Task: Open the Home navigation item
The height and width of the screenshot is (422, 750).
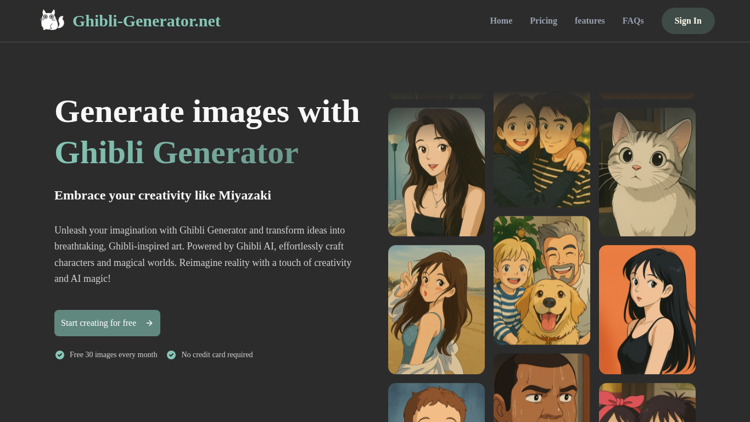Action: [x=501, y=21]
